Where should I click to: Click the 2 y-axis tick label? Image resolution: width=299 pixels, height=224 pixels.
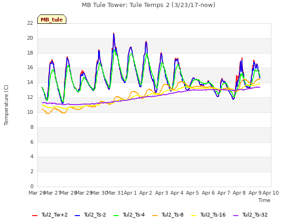click(32, 171)
